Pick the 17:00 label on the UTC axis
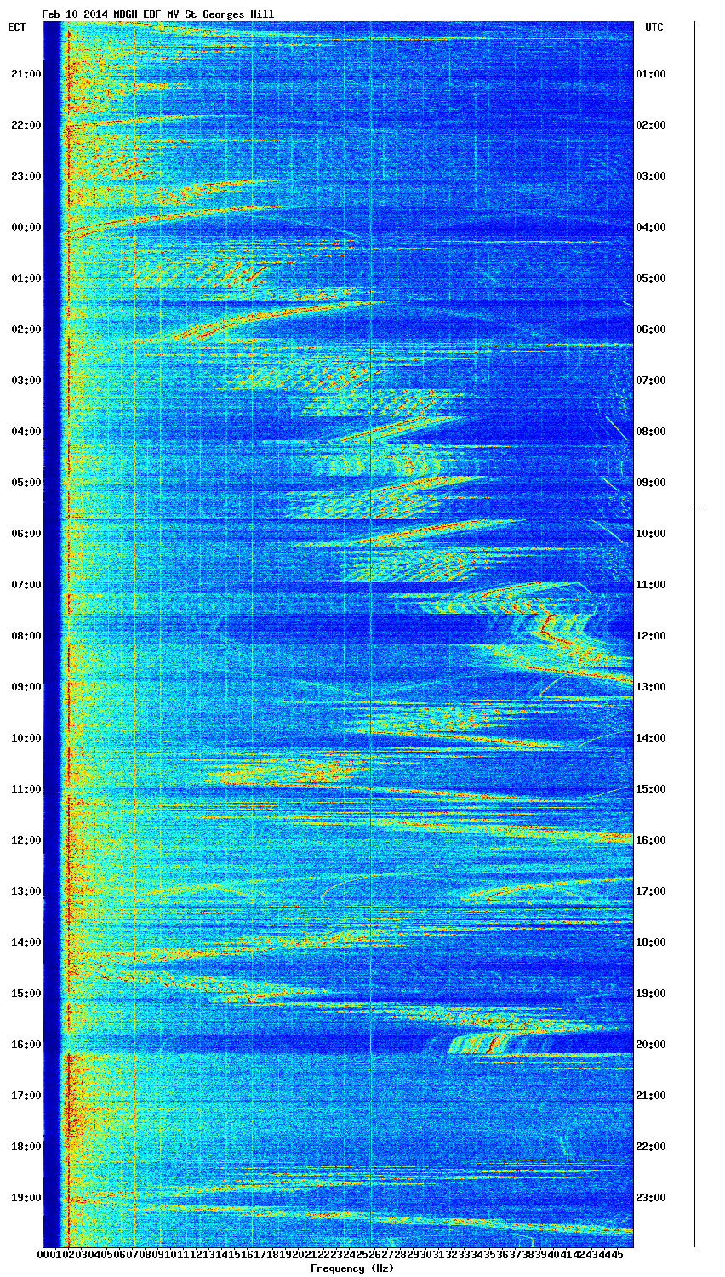Image resolution: width=725 pixels, height=1277 pixels. click(651, 891)
